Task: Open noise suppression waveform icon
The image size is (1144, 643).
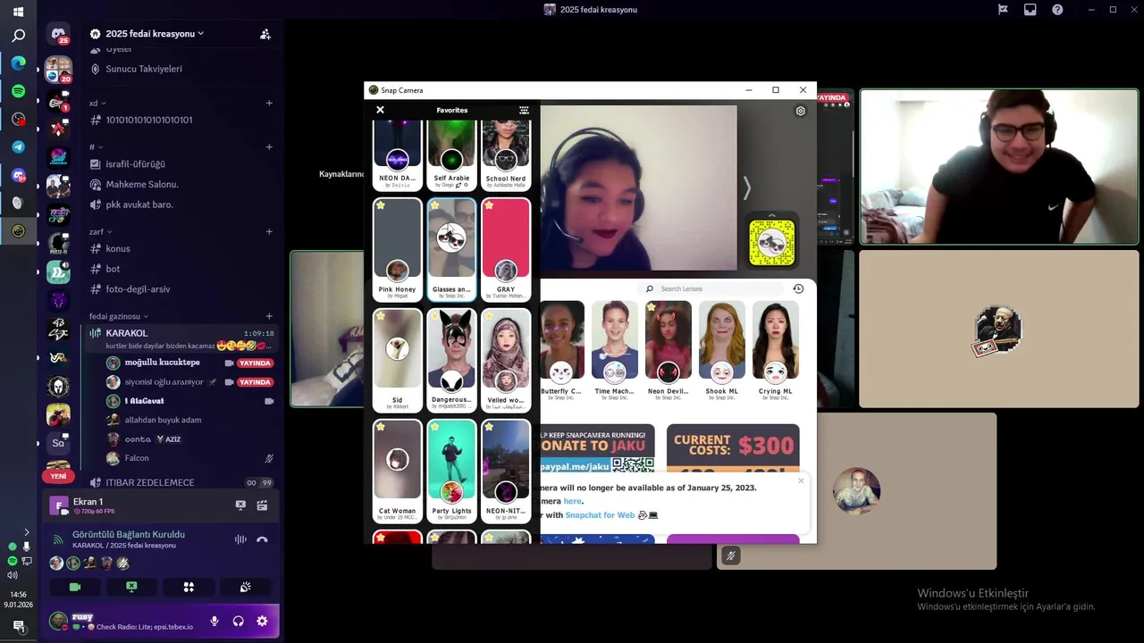Action: (240, 539)
